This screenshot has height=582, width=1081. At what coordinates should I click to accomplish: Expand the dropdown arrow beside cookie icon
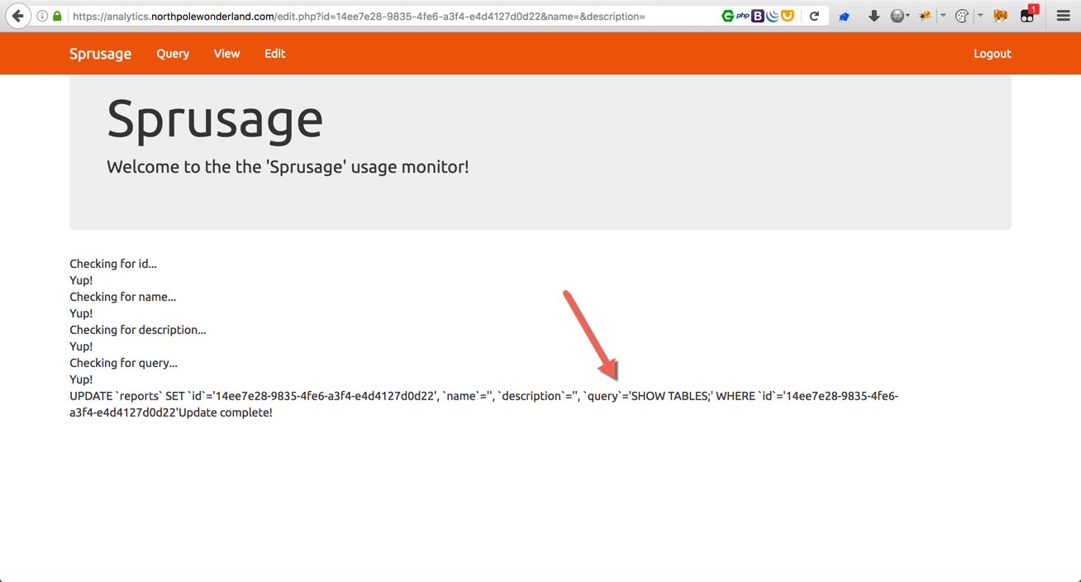(x=980, y=16)
